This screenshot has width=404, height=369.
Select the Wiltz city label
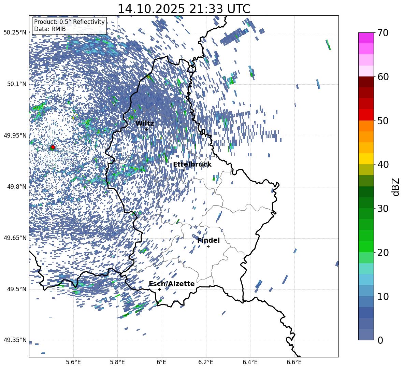[145, 124]
